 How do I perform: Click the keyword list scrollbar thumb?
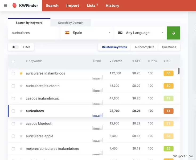pos(179,71)
